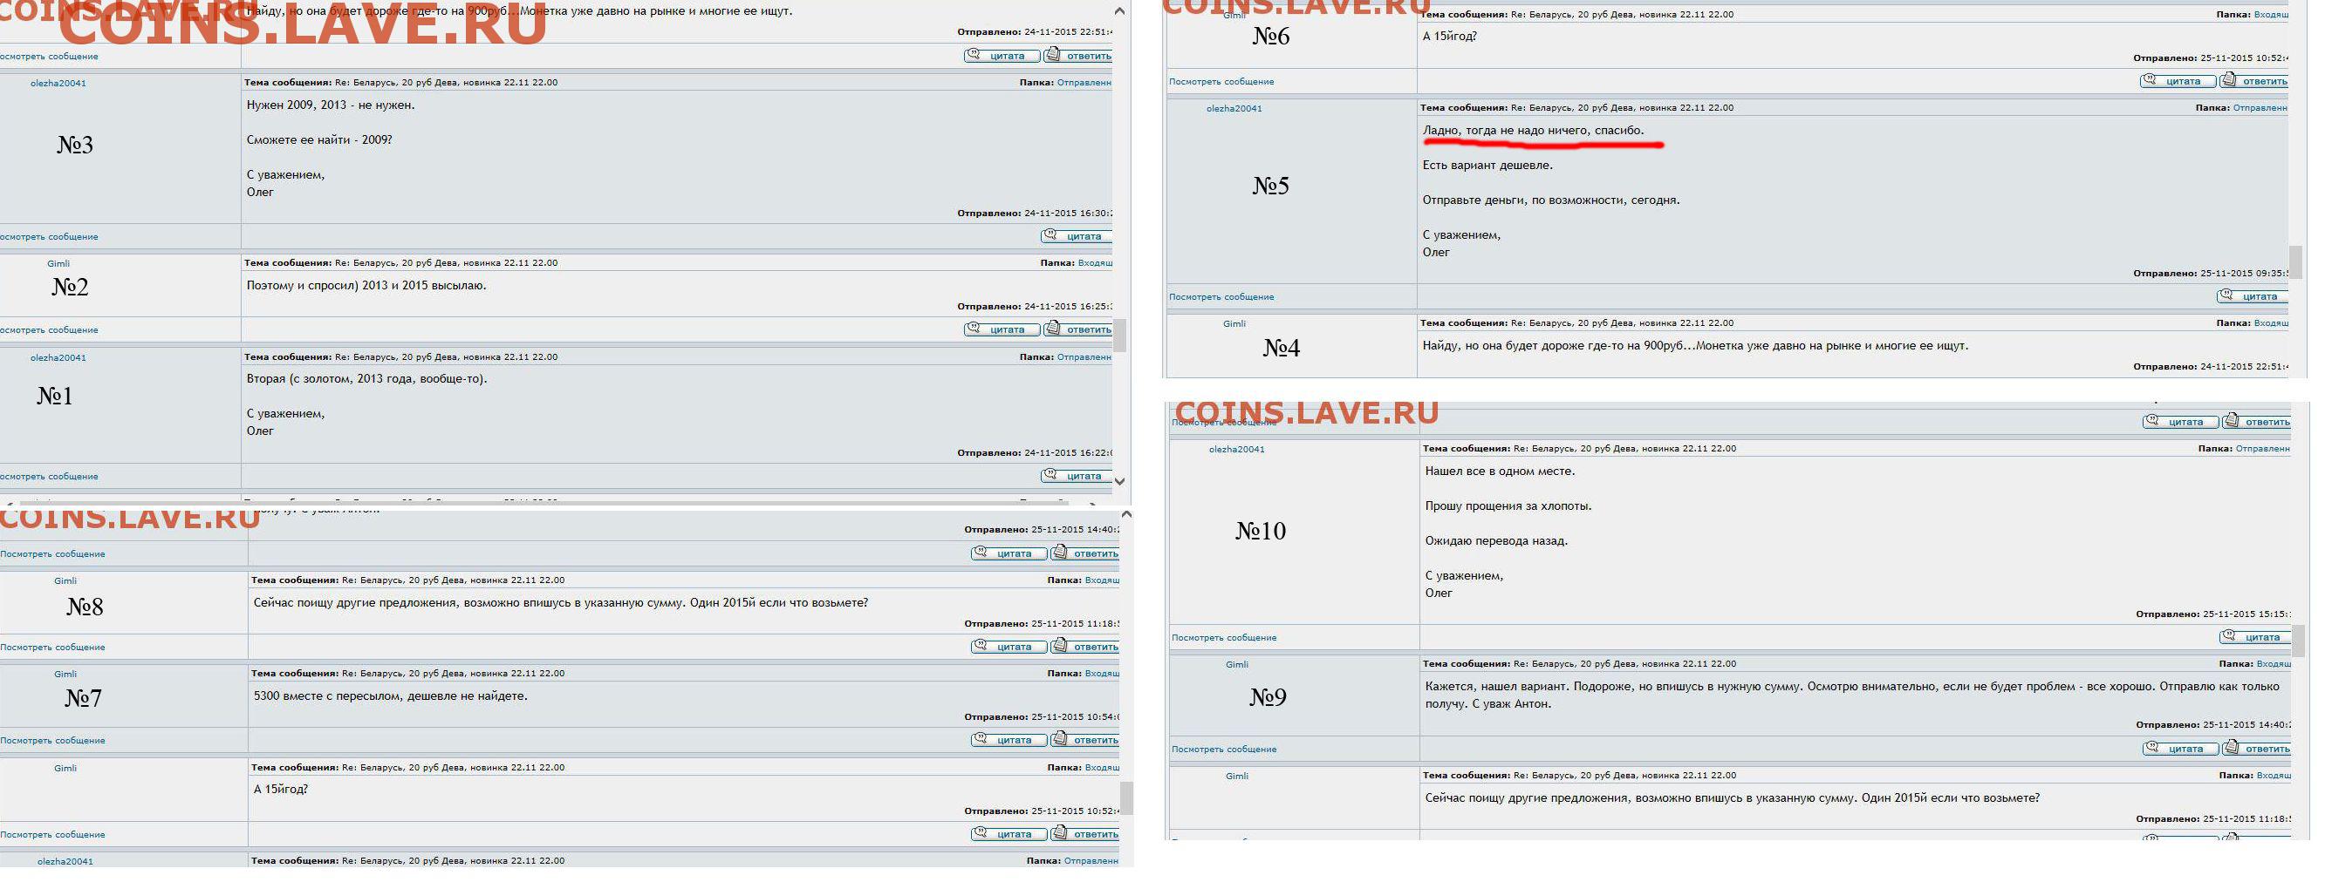Viewport: 2325px width, 882px height.
Task: Click 'цитата' under the 'Ладно, тогда не надо ничего' message
Action: [x=2253, y=297]
